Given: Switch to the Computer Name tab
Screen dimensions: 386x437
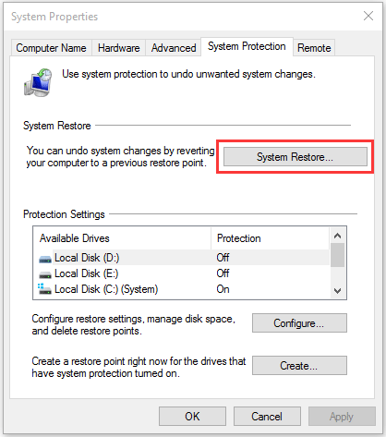Looking at the screenshot, I should (51, 48).
